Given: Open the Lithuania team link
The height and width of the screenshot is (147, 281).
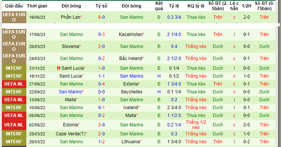Looking at the screenshot, I should click(x=131, y=142).
